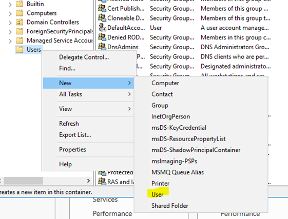The image size is (288, 219).
Task: Select the Computers folder icon
Action: (20, 13)
